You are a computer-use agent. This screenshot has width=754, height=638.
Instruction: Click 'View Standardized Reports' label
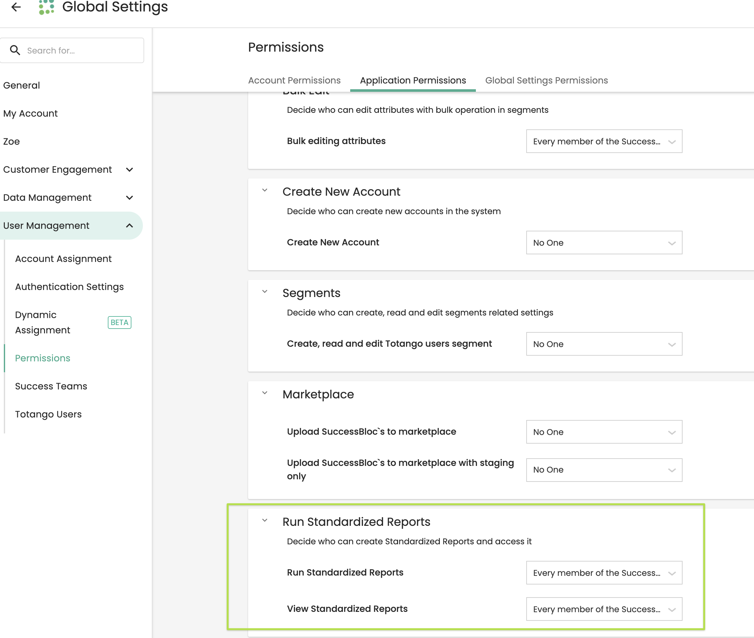347,609
